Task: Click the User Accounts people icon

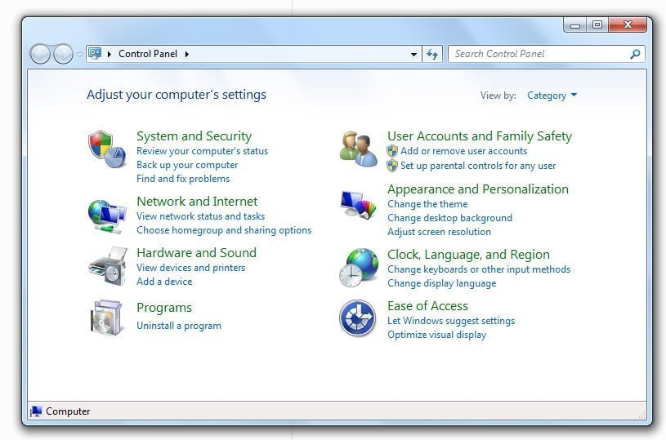Action: pos(358,149)
